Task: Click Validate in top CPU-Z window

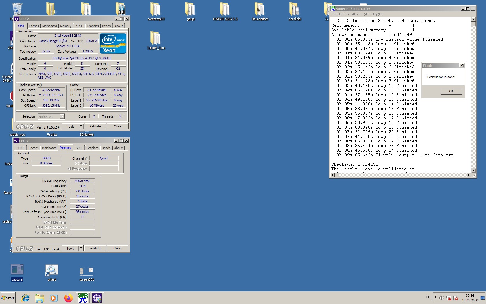Action: (95, 126)
